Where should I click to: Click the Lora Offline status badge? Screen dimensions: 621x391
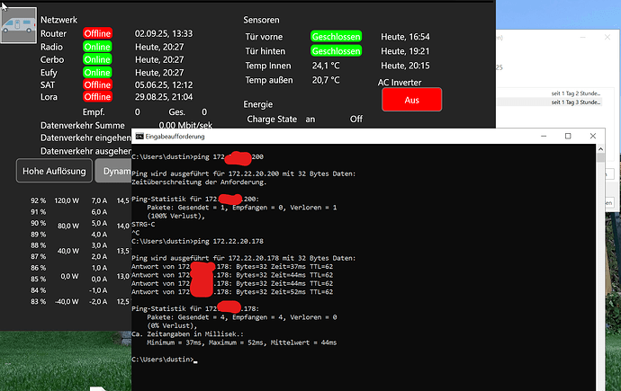coord(98,96)
